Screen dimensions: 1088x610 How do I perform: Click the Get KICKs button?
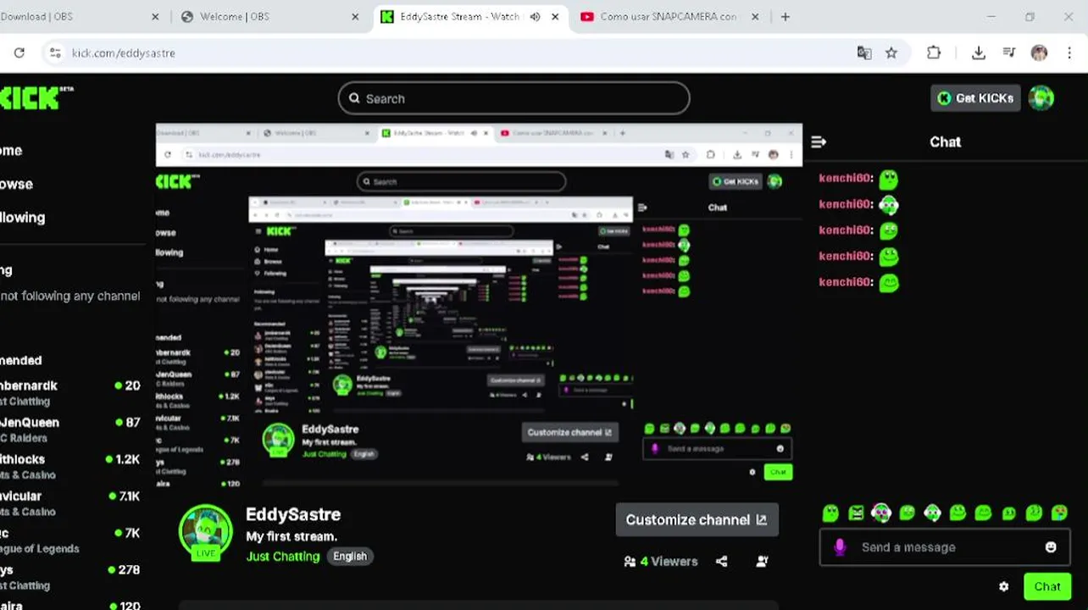click(975, 98)
